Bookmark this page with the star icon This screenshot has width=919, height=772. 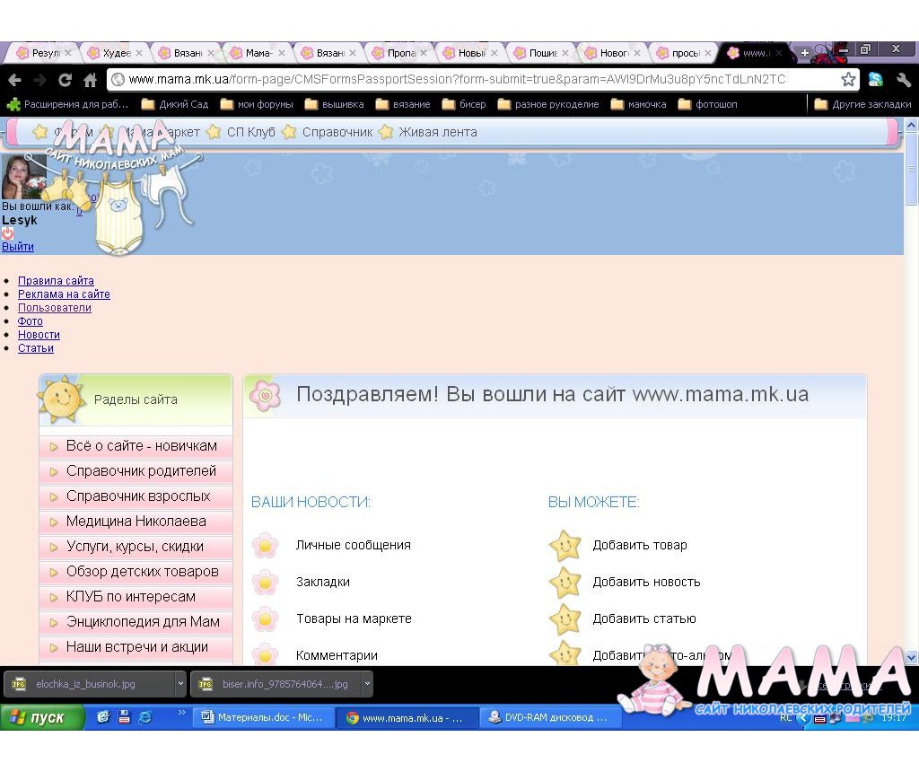point(848,80)
